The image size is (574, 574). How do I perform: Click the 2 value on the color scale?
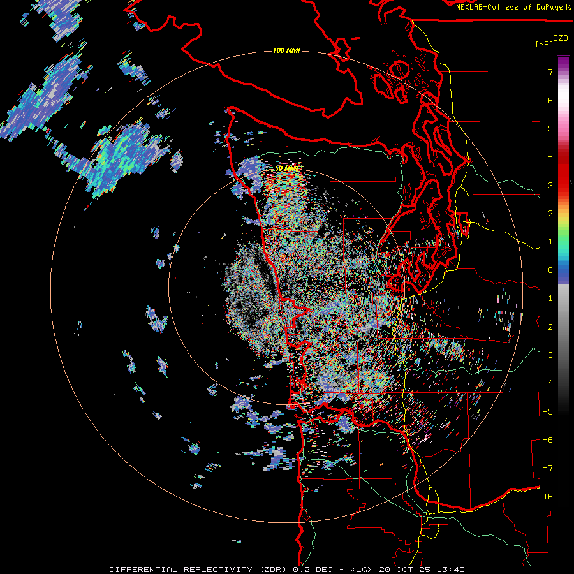tap(550, 214)
